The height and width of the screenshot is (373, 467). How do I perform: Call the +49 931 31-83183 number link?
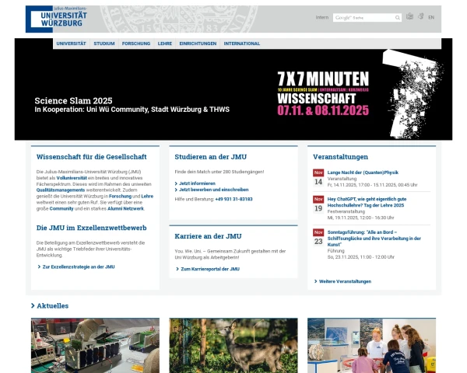click(233, 199)
